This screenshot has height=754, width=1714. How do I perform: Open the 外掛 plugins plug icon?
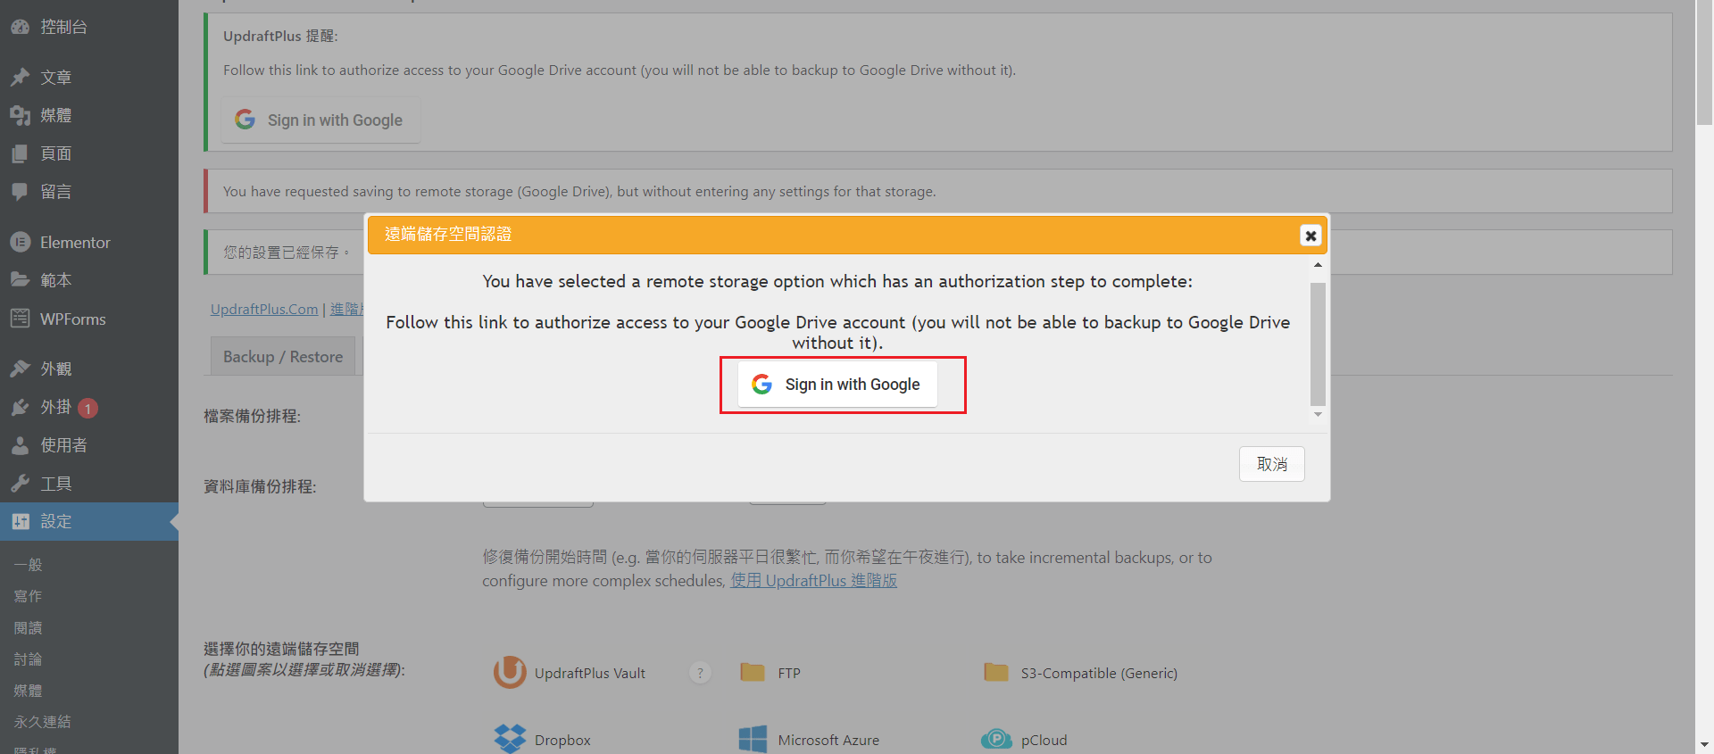click(x=21, y=407)
